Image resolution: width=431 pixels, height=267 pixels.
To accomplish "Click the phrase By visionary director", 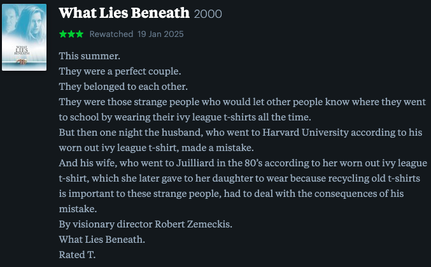I will point(106,224).
